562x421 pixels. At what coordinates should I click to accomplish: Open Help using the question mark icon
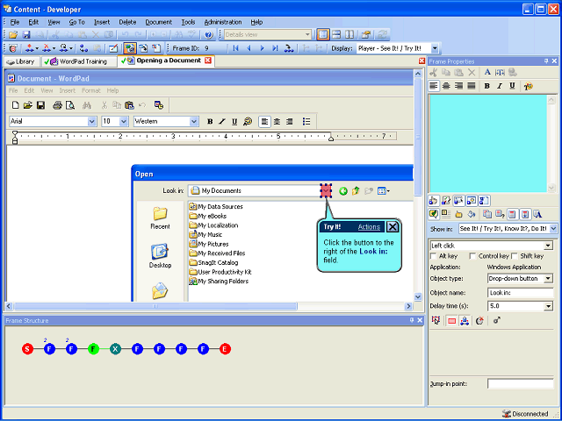click(209, 35)
